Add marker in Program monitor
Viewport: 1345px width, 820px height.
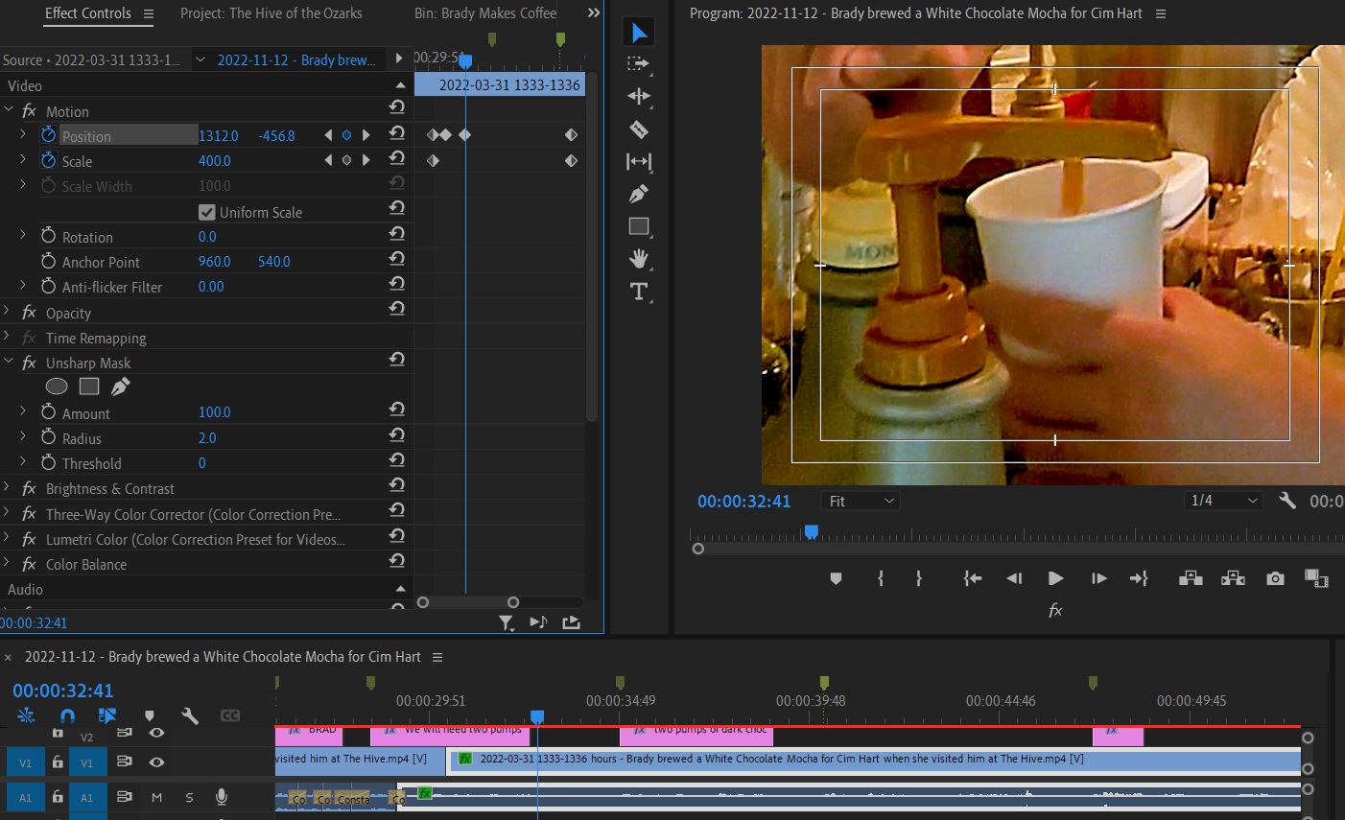[x=836, y=578]
